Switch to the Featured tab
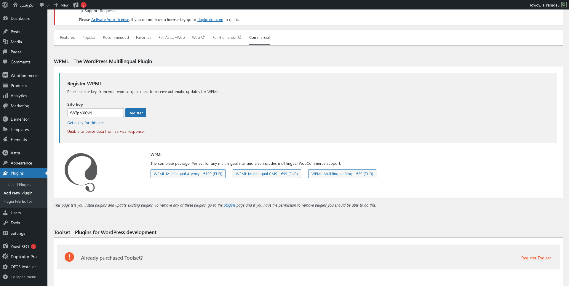The image size is (569, 286). tap(68, 37)
